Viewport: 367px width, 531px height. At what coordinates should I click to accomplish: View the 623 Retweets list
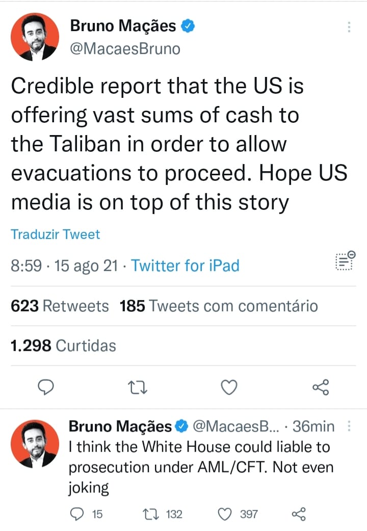(x=60, y=306)
